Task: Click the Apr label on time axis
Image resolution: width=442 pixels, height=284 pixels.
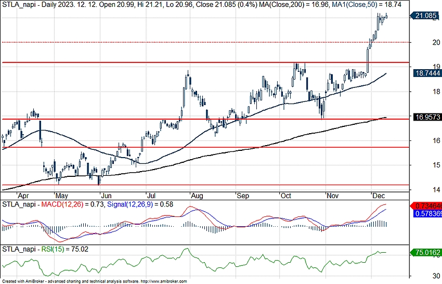Action: pos(23,196)
